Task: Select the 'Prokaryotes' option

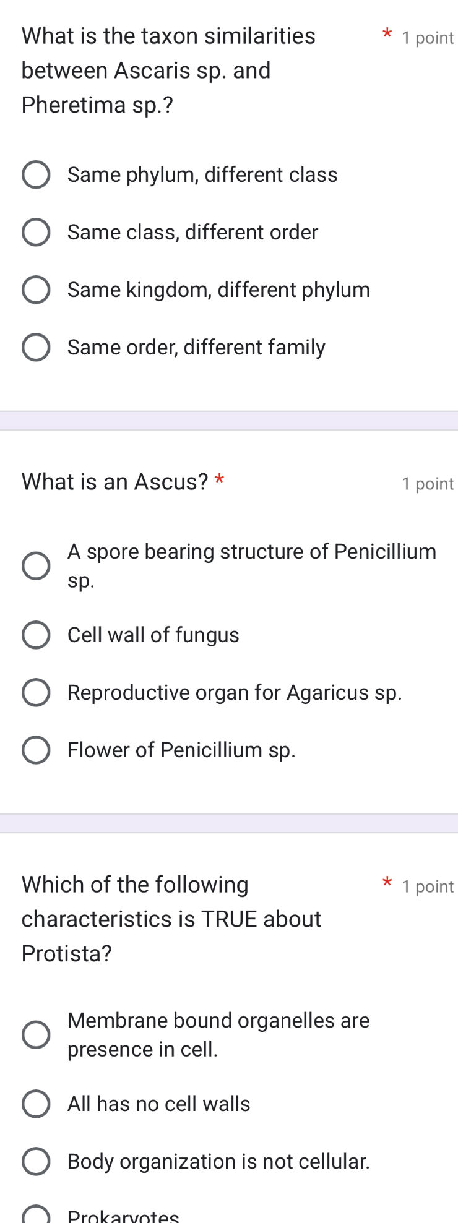Action: (36, 1216)
